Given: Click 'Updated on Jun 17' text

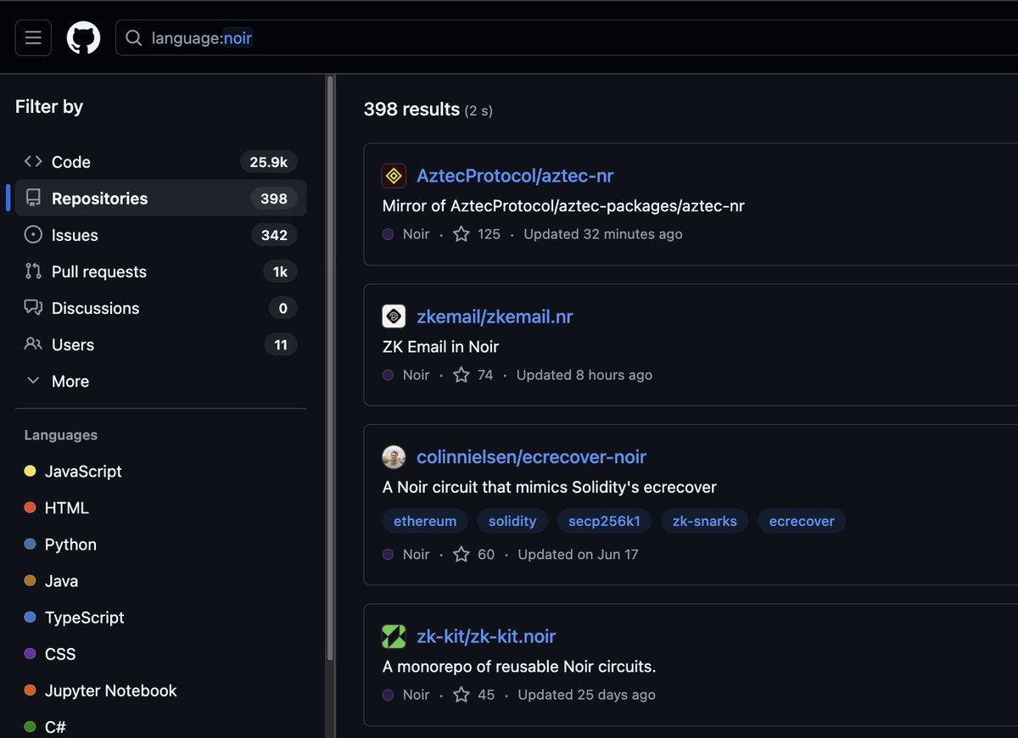Looking at the screenshot, I should 578,554.
